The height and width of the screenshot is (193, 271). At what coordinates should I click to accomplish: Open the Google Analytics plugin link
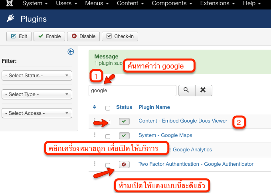click(x=190, y=149)
